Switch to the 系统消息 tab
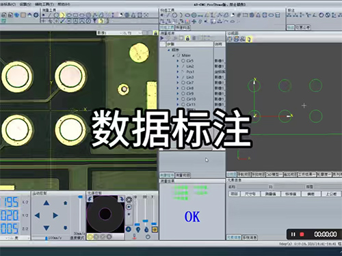 pyautogui.click(x=250, y=238)
